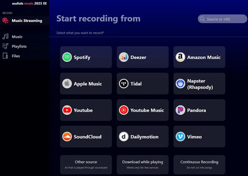
Task: Click the Files sidebar icon
Action: (x=5, y=56)
